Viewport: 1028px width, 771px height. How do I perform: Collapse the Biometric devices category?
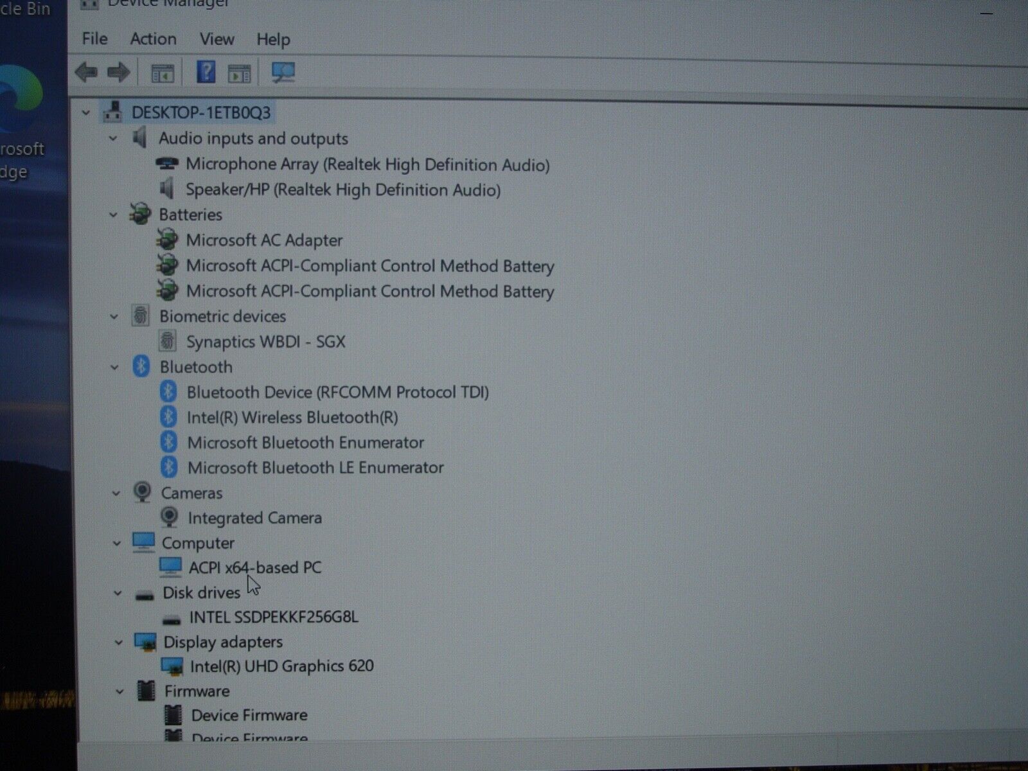pyautogui.click(x=114, y=317)
